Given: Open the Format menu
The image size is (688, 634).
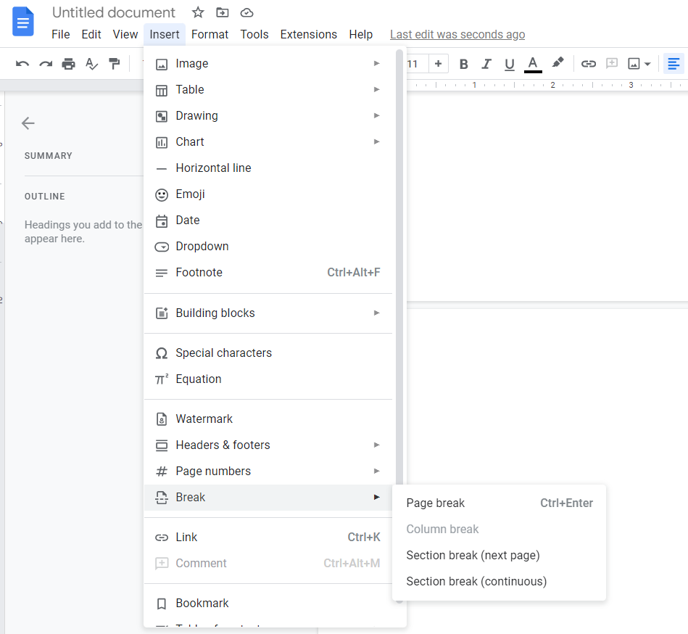Looking at the screenshot, I should point(210,34).
